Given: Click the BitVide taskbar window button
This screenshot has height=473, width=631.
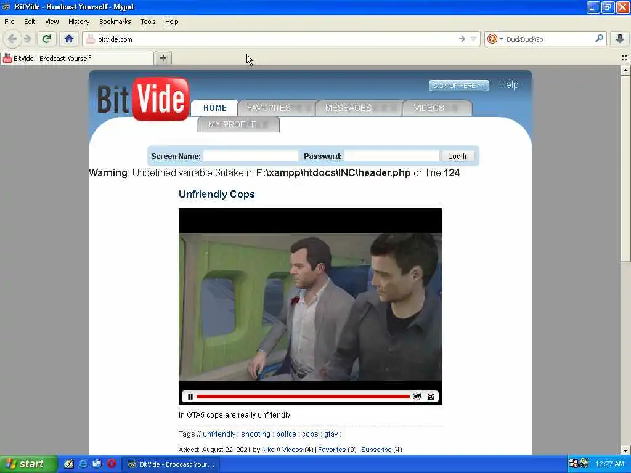Looking at the screenshot, I should tap(171, 464).
